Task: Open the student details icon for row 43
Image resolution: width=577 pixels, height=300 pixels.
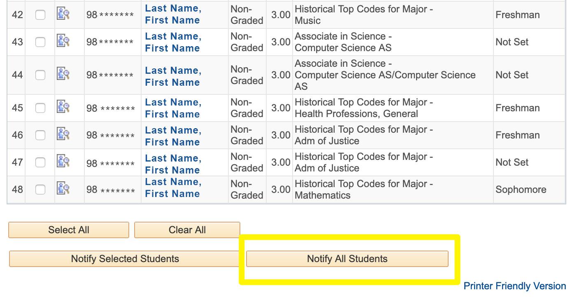Action: point(63,42)
